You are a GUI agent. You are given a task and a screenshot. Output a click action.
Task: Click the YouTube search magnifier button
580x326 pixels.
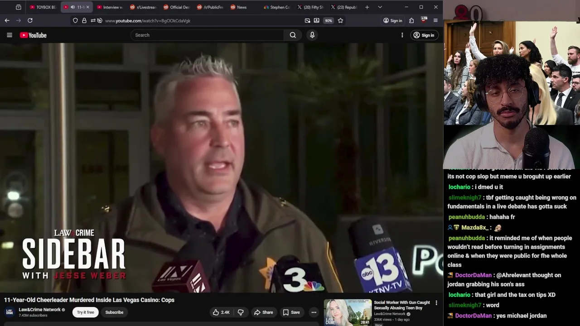click(293, 35)
